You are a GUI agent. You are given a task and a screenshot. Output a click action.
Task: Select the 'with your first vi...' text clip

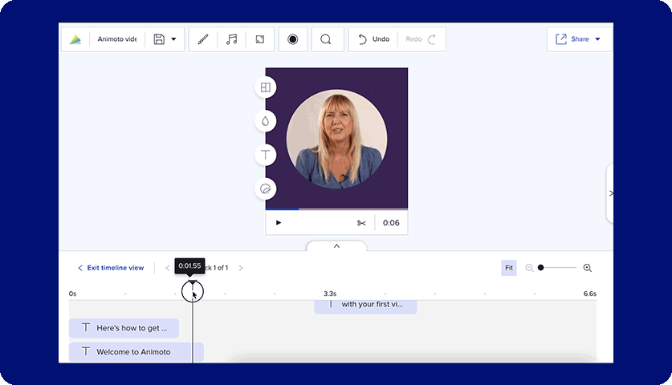365,306
